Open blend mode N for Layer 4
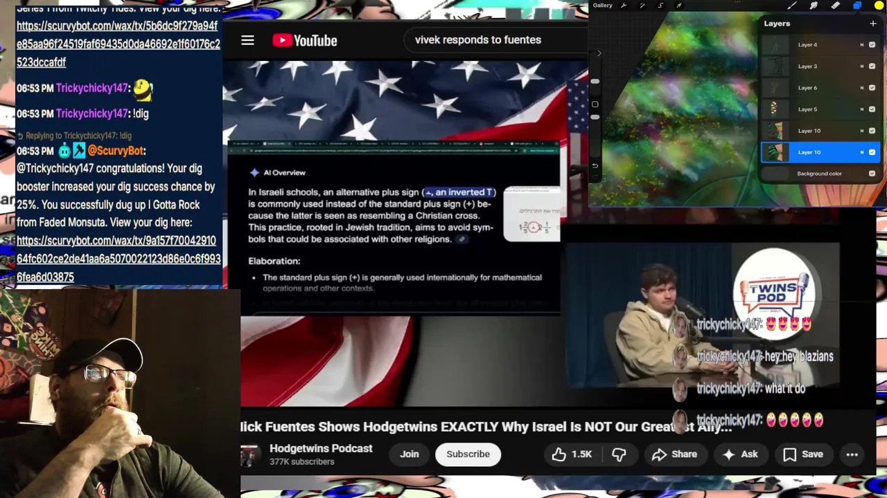The width and height of the screenshot is (887, 498). (x=862, y=45)
